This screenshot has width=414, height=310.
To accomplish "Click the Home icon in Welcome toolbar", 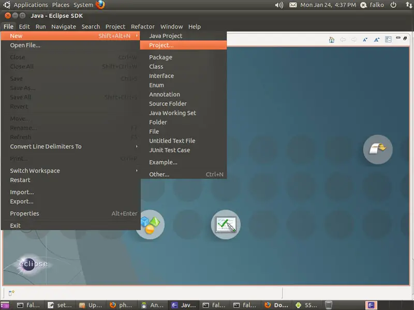I will pyautogui.click(x=332, y=40).
